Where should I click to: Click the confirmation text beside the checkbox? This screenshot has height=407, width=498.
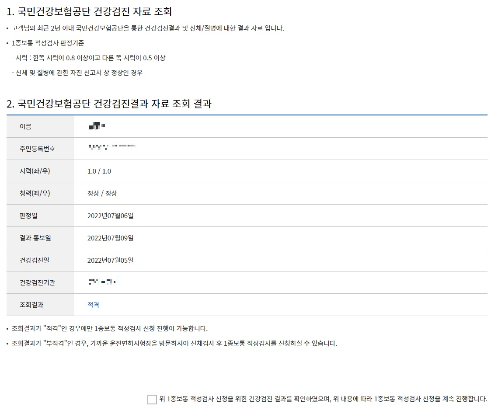[x=323, y=399]
